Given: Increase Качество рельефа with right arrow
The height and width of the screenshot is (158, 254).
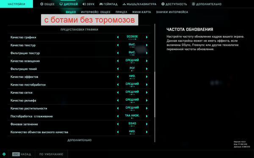Looking at the screenshot, I should [147, 100].
